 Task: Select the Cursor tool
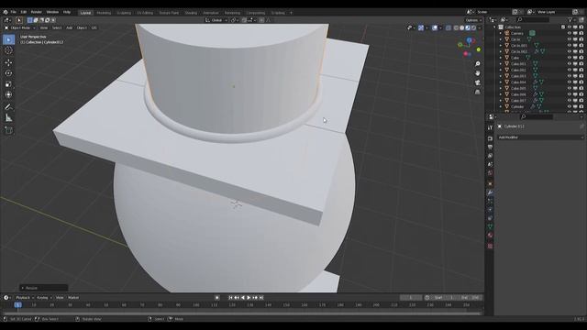pyautogui.click(x=8, y=50)
